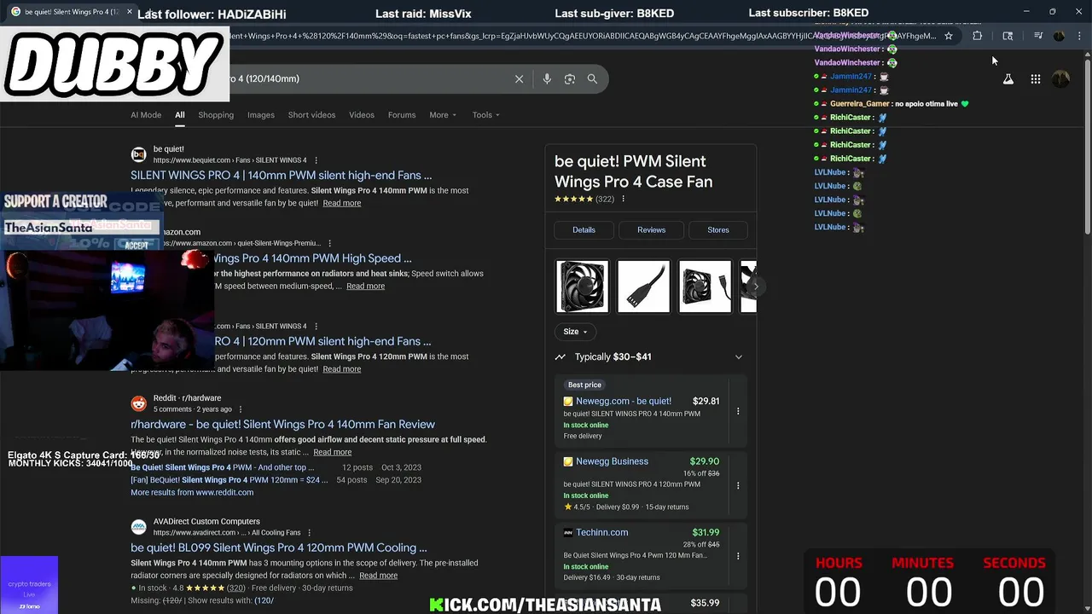Viewport: 1092px width, 614px height.
Task: Open options for the Newegg.com $29.81 offer
Action: pos(738,411)
